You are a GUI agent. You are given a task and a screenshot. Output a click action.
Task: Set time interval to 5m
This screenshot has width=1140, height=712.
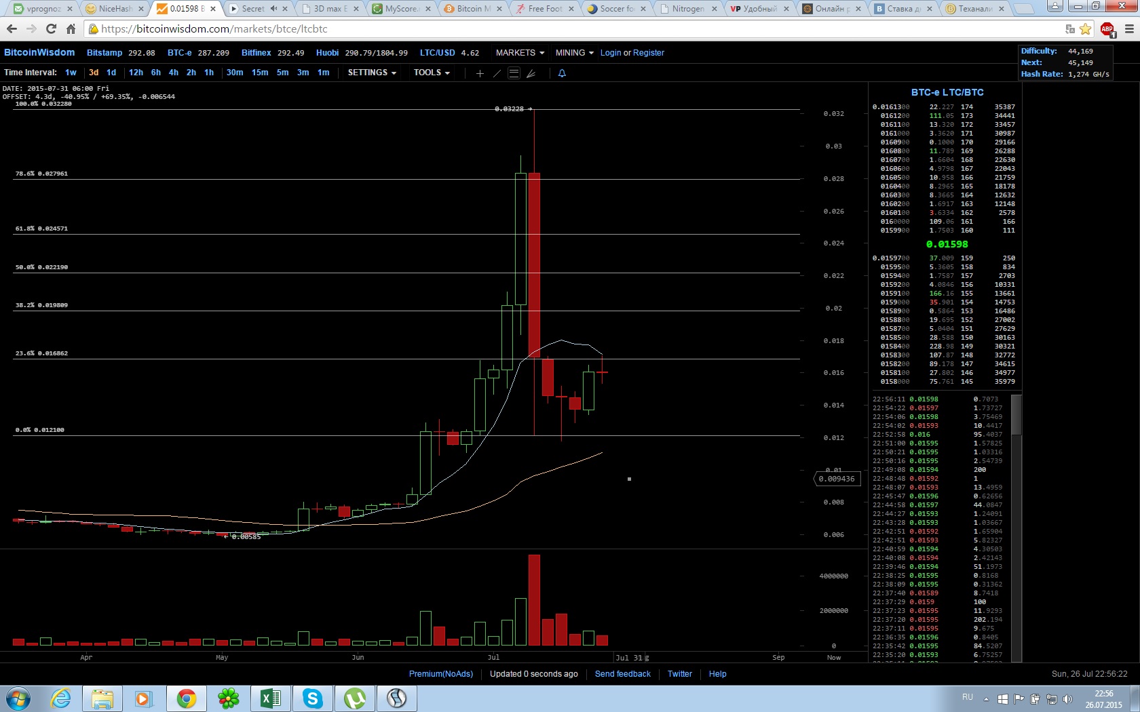click(x=282, y=73)
